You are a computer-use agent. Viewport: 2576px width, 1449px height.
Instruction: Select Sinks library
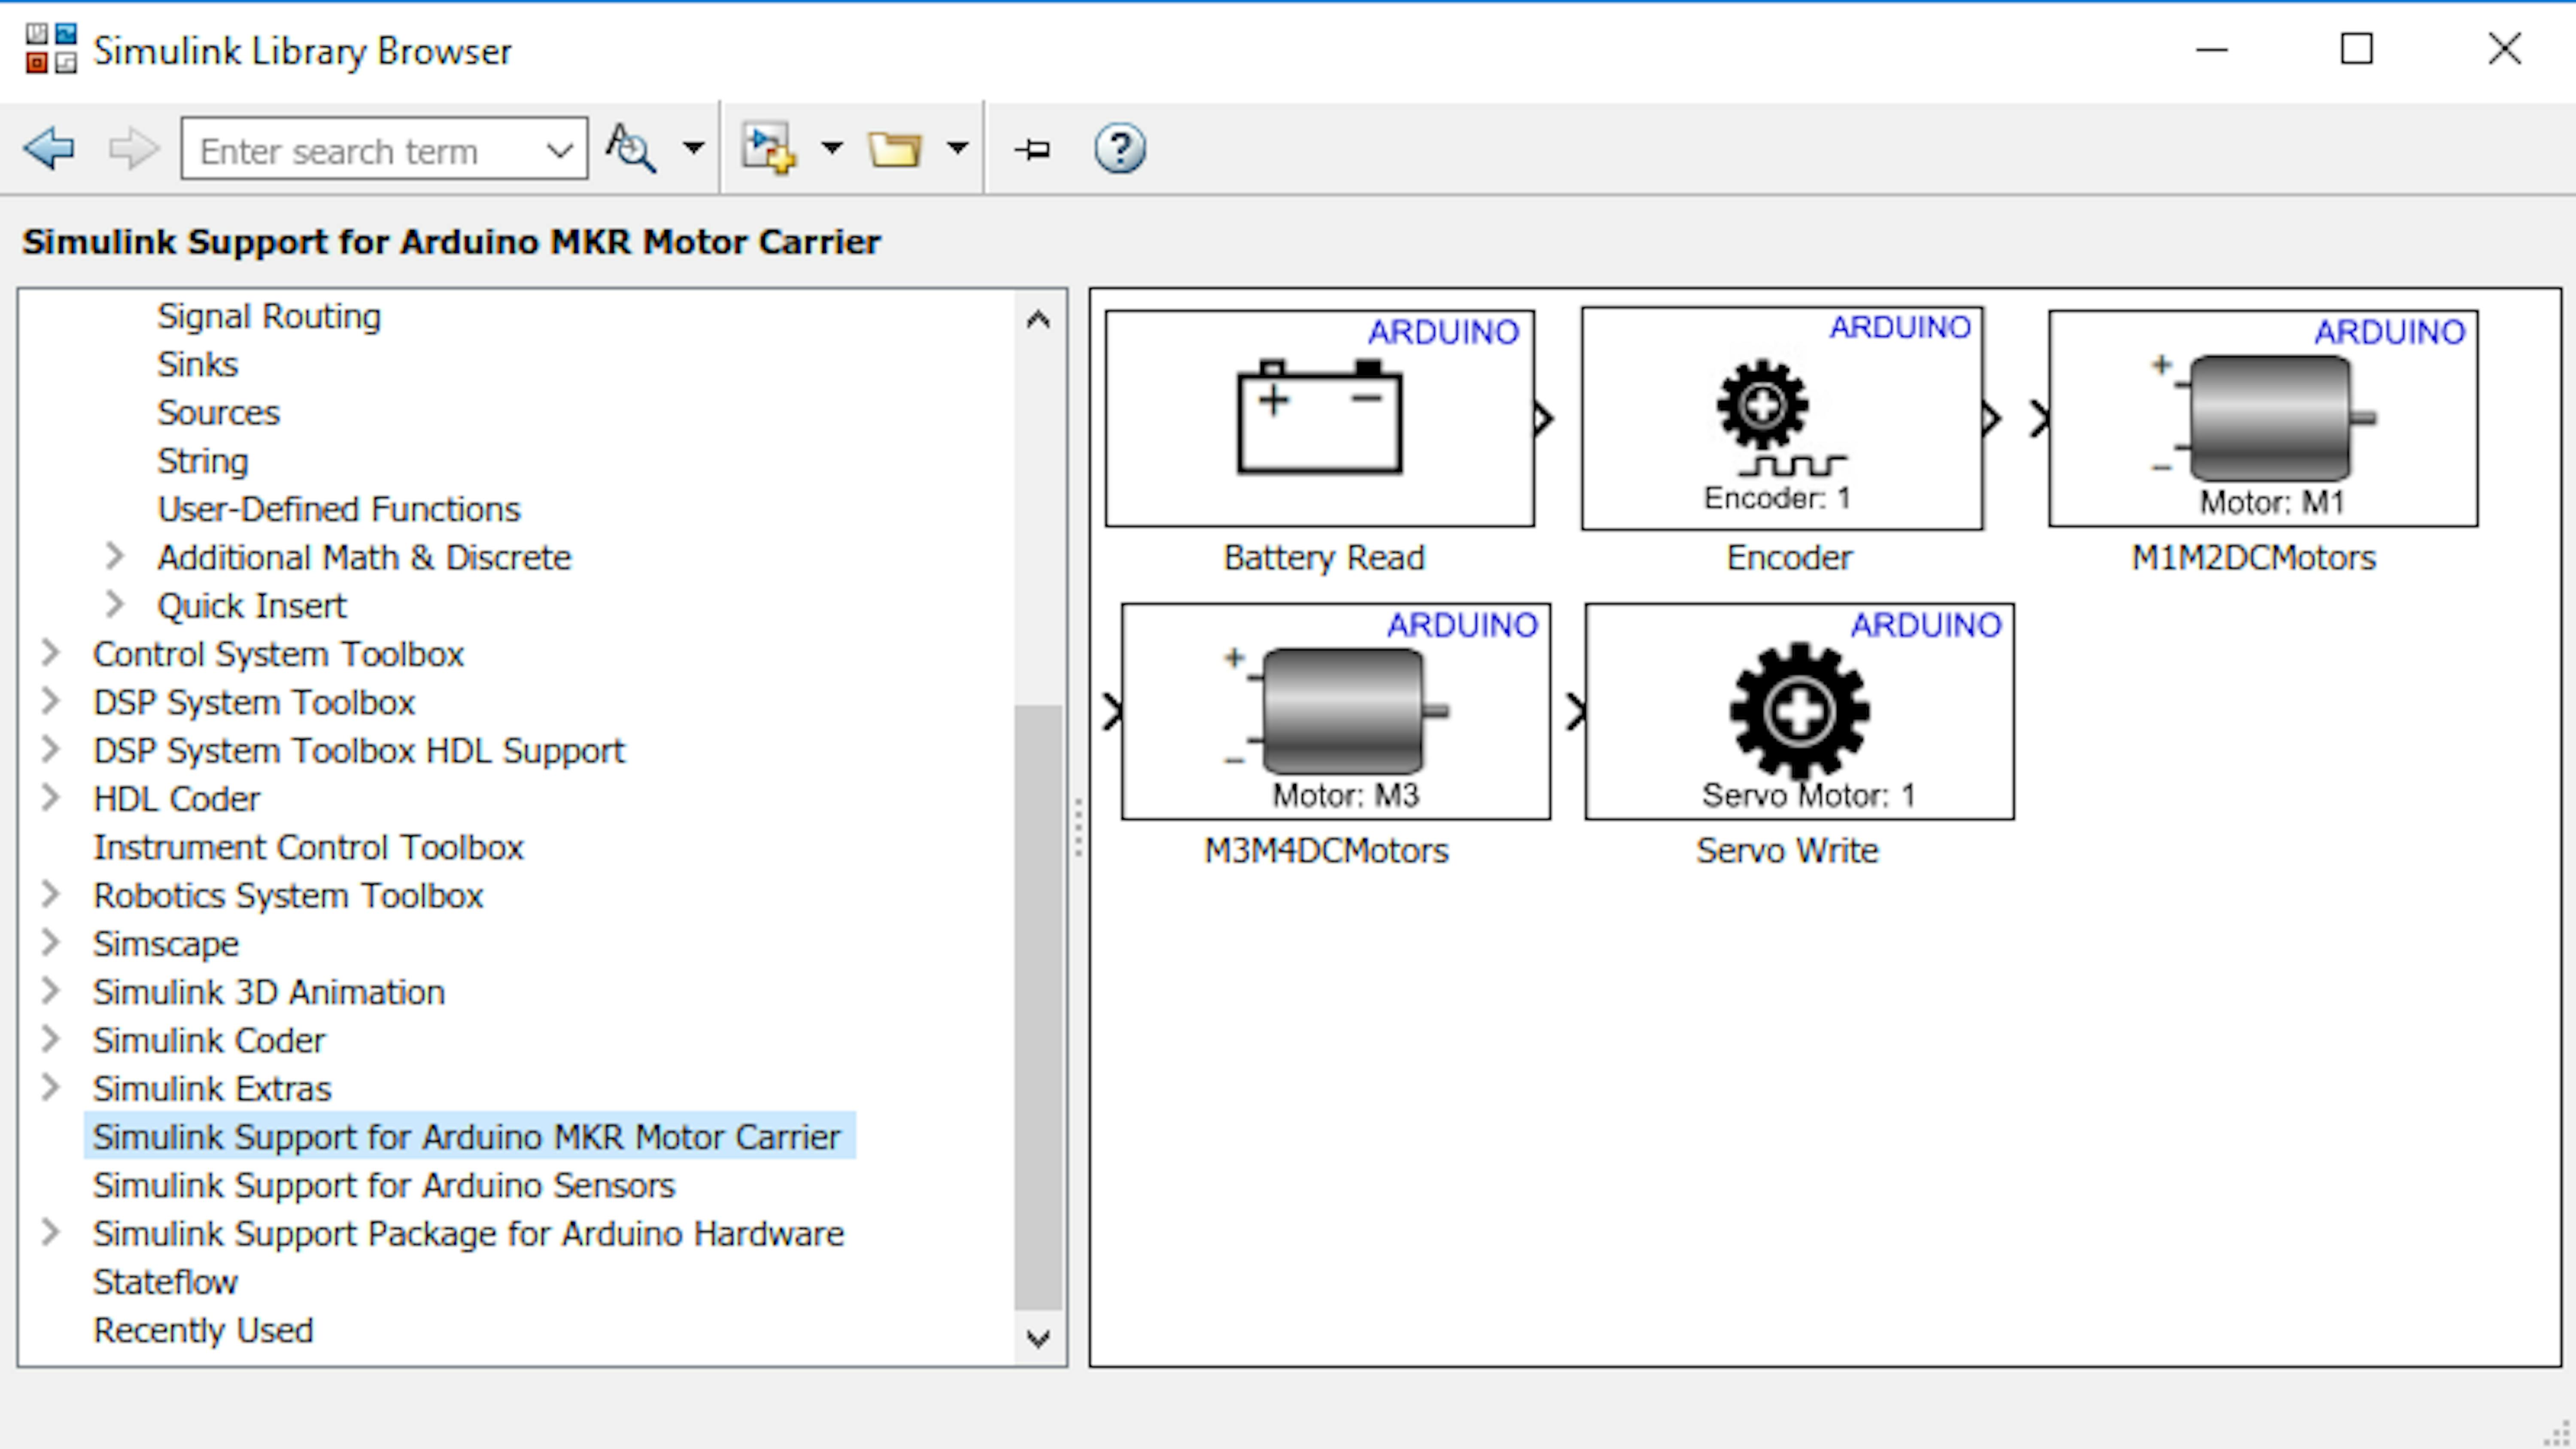(x=197, y=364)
